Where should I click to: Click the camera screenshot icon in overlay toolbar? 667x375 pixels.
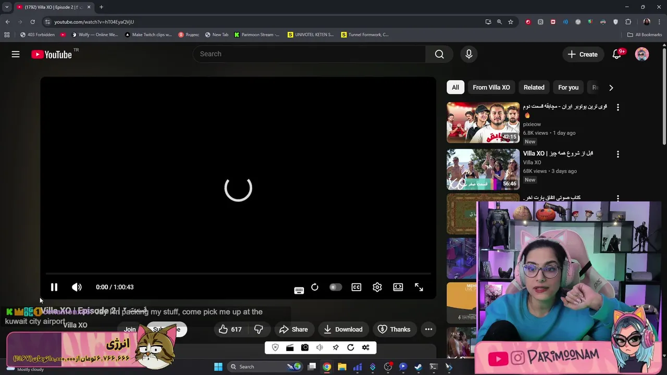click(x=305, y=347)
